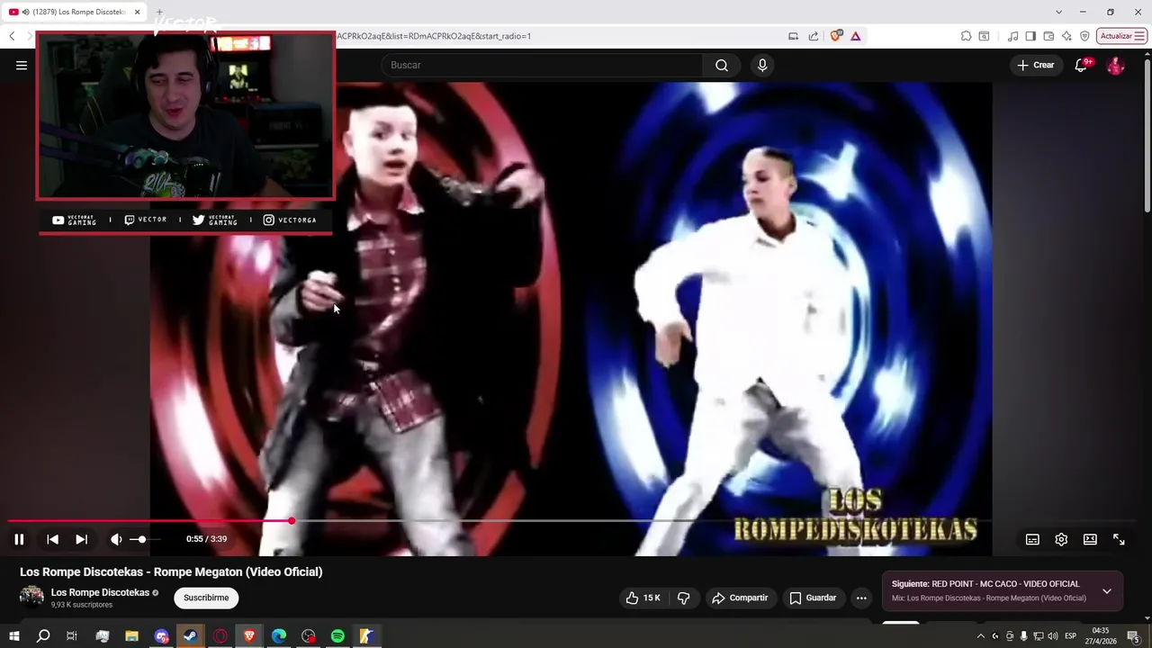Focus the Buscar search field

pos(542,65)
